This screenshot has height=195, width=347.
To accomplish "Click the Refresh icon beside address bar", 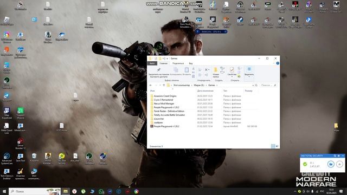I will point(256,85).
